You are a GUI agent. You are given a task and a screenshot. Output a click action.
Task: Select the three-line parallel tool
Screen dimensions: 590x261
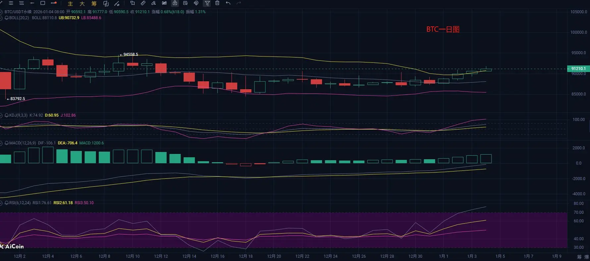point(11,3)
